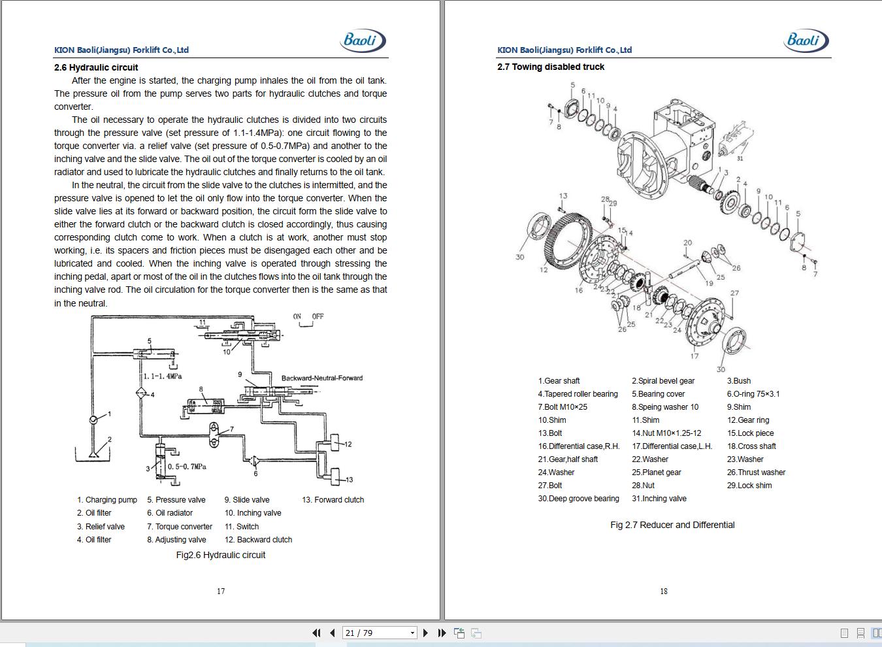The image size is (882, 647).
Task: Click '8.Speing washer 10' parts entry
Action: [x=665, y=407]
